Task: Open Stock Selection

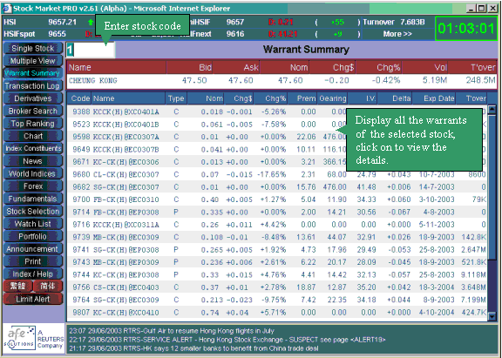Action: [x=33, y=211]
